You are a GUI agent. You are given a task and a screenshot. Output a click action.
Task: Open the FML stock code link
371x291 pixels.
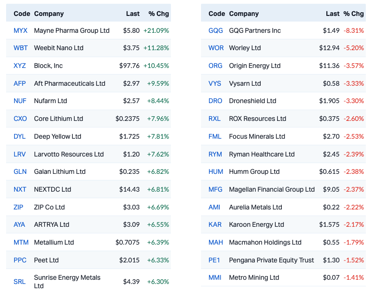tap(215, 136)
